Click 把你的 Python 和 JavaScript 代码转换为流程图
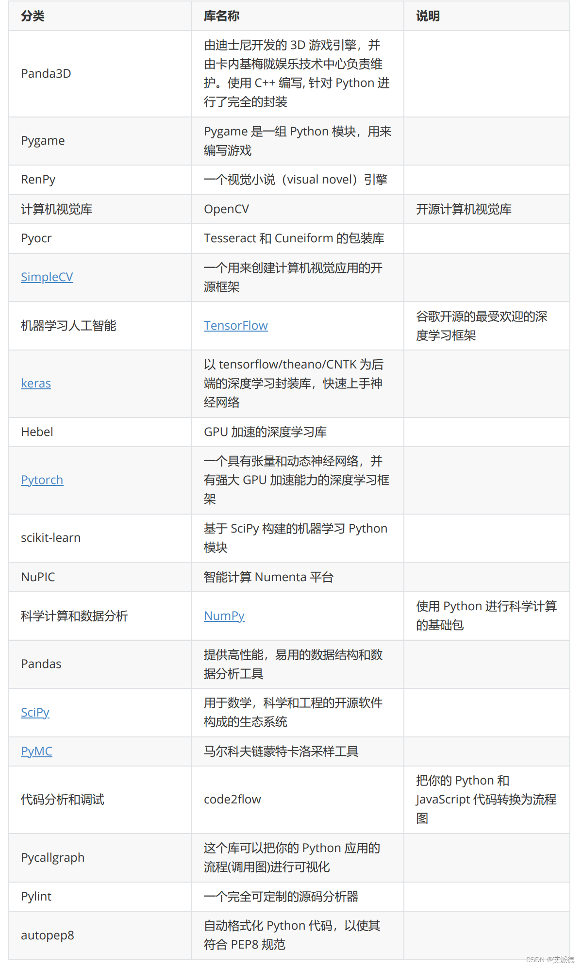This screenshot has width=582, height=968. pyautogui.click(x=486, y=800)
